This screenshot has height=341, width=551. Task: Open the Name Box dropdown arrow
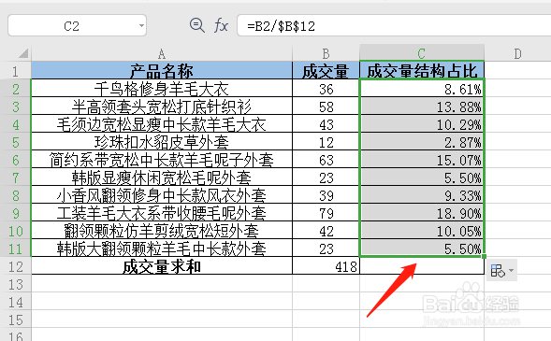141,25
